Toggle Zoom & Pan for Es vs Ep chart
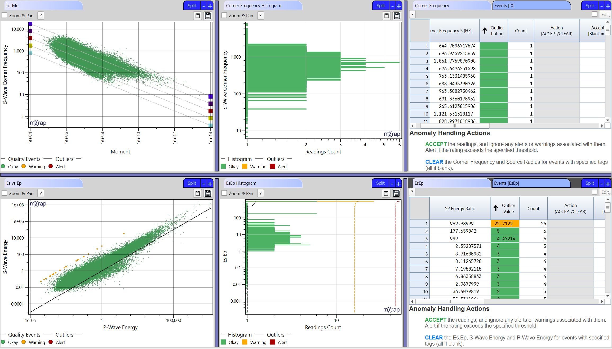 tap(4, 193)
